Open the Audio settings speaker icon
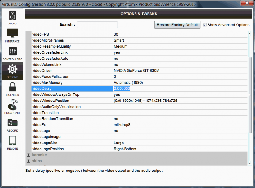The image size is (255, 188). coord(12,16)
